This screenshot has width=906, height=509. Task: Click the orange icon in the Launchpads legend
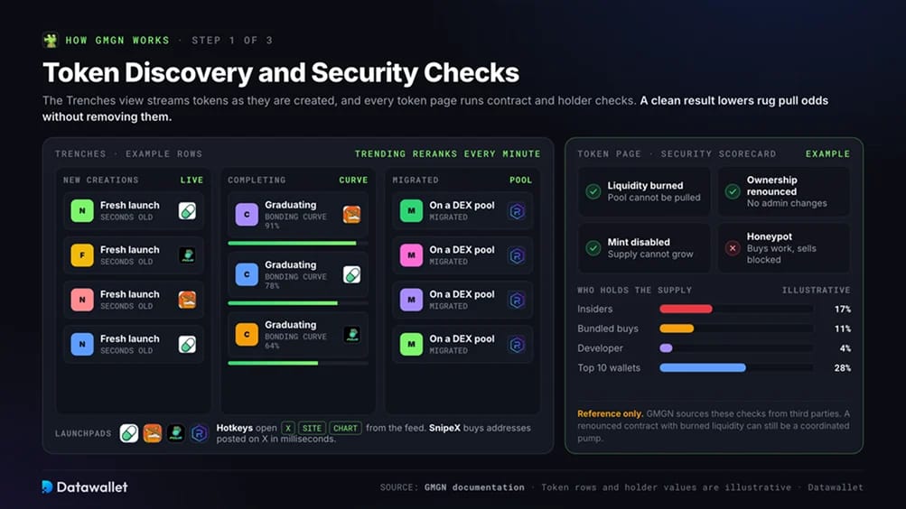tap(153, 433)
